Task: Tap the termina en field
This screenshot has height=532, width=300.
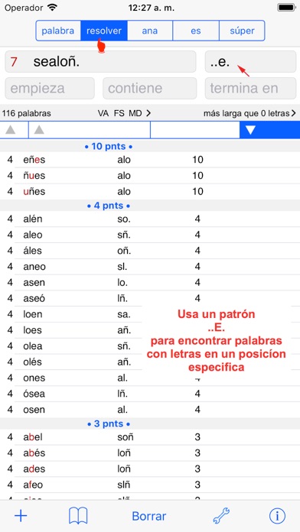Action: [x=250, y=88]
